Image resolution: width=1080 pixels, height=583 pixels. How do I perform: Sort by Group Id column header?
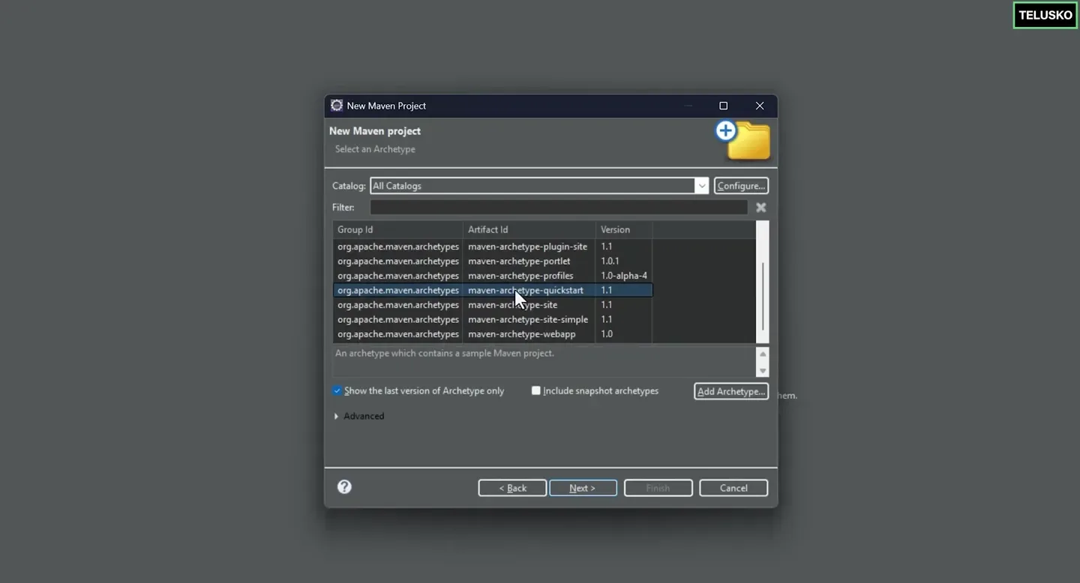click(397, 229)
